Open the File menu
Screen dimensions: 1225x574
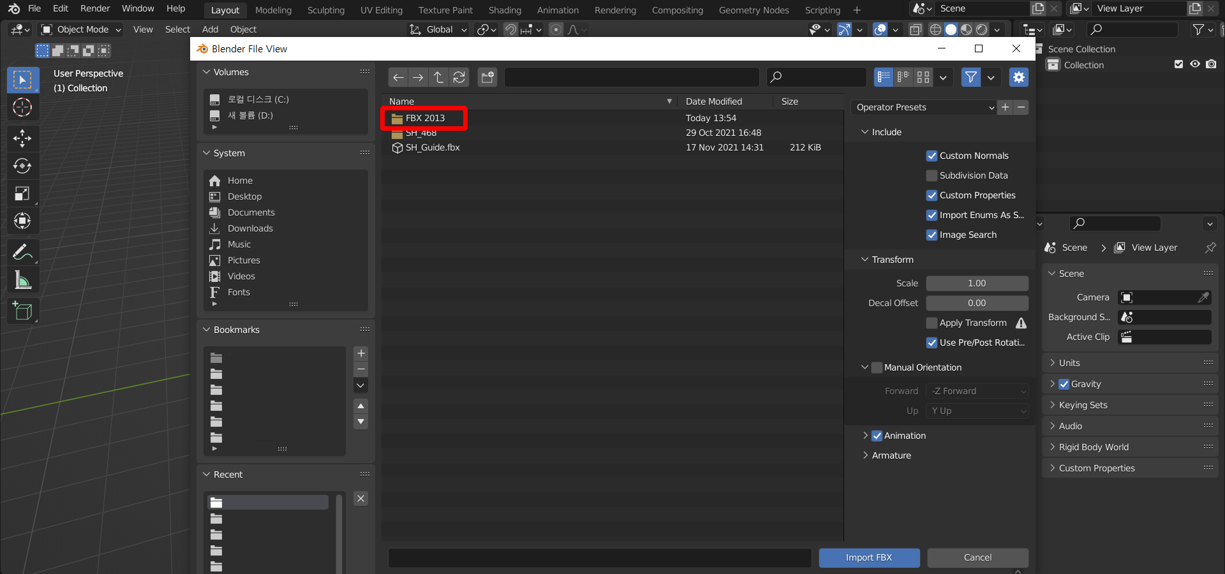click(x=34, y=8)
